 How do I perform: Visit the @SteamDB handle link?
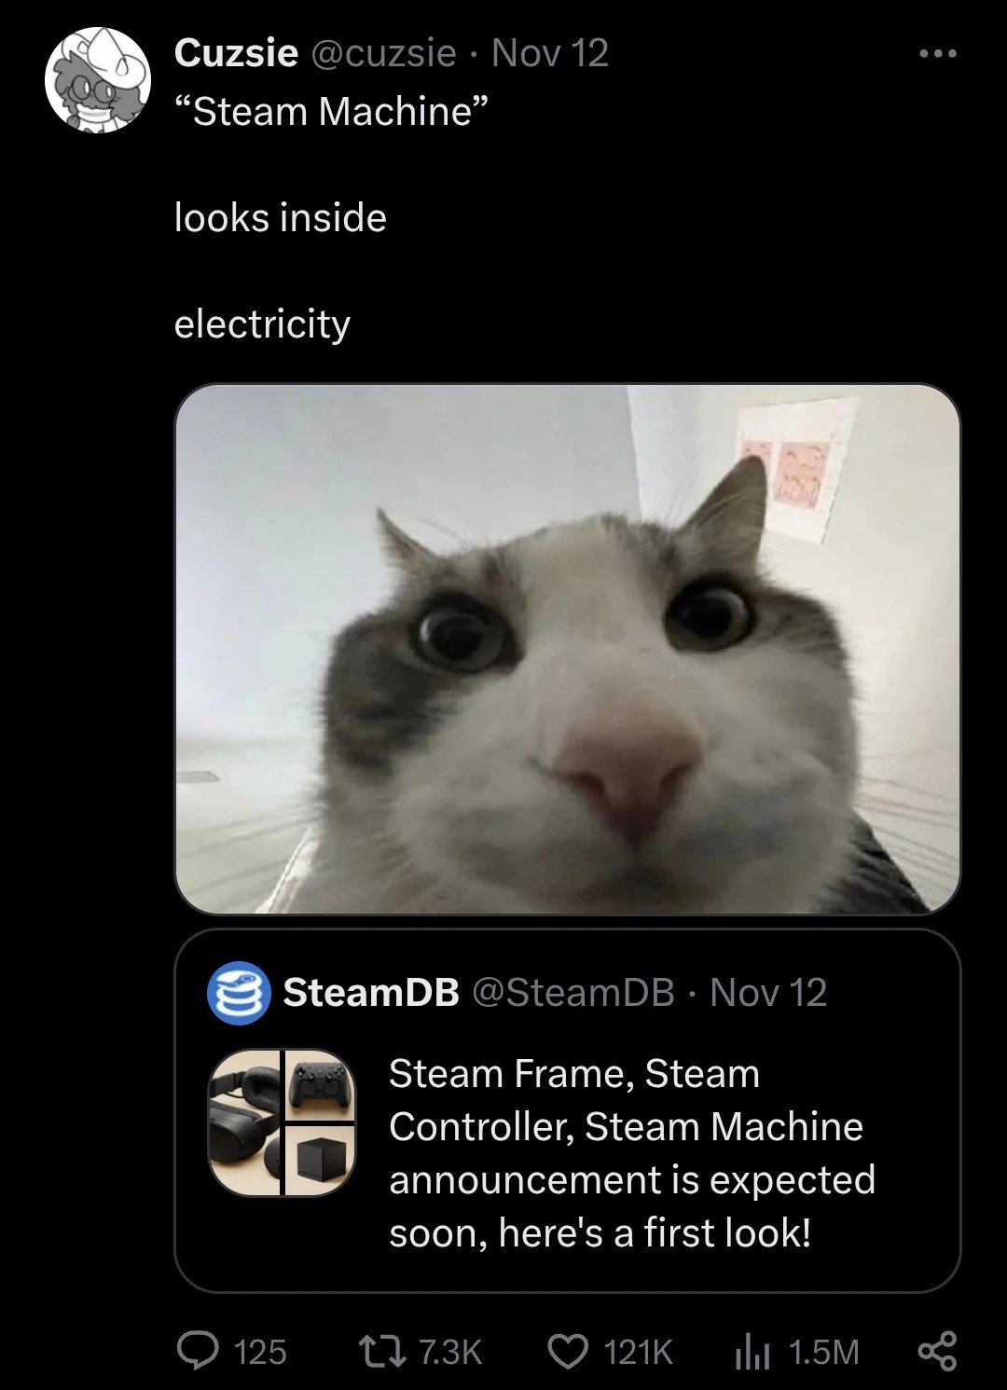coord(573,993)
